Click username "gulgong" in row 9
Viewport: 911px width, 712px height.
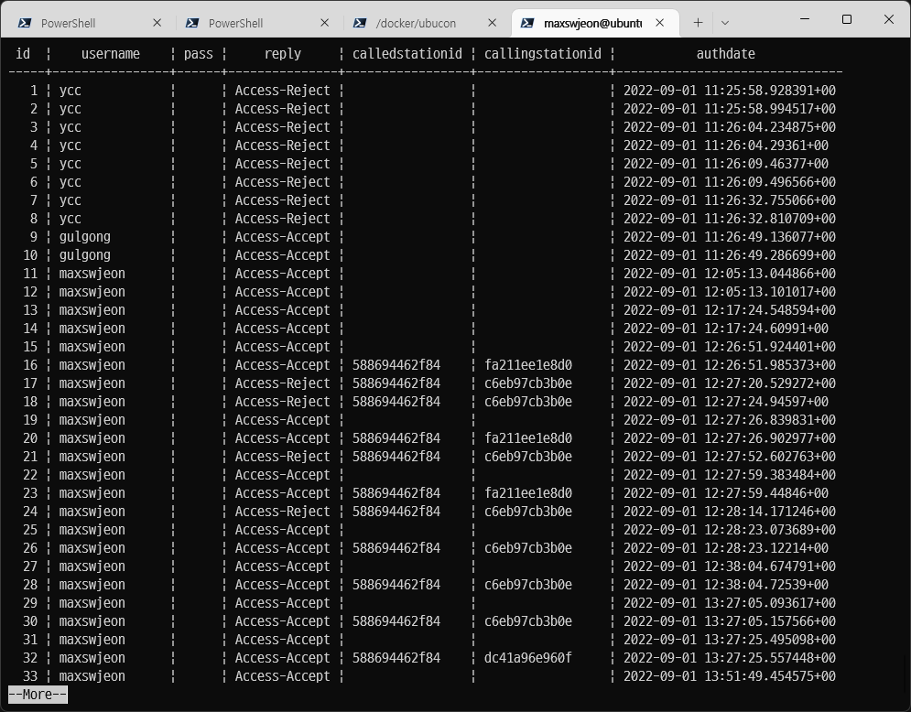(x=84, y=237)
